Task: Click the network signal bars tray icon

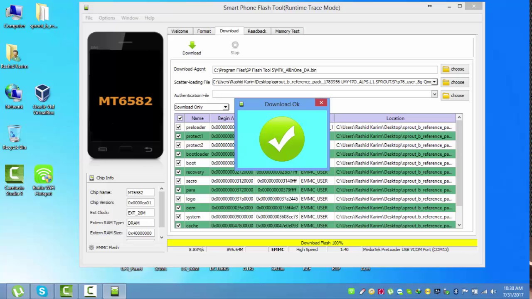Action: pyautogui.click(x=484, y=292)
